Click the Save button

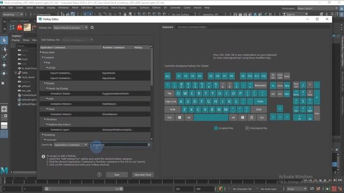pyautogui.click(x=117, y=175)
